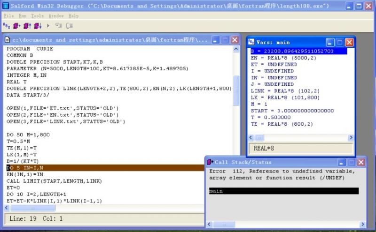
Task: Click the PROGRAM CURIE code line
Action: 30,49
